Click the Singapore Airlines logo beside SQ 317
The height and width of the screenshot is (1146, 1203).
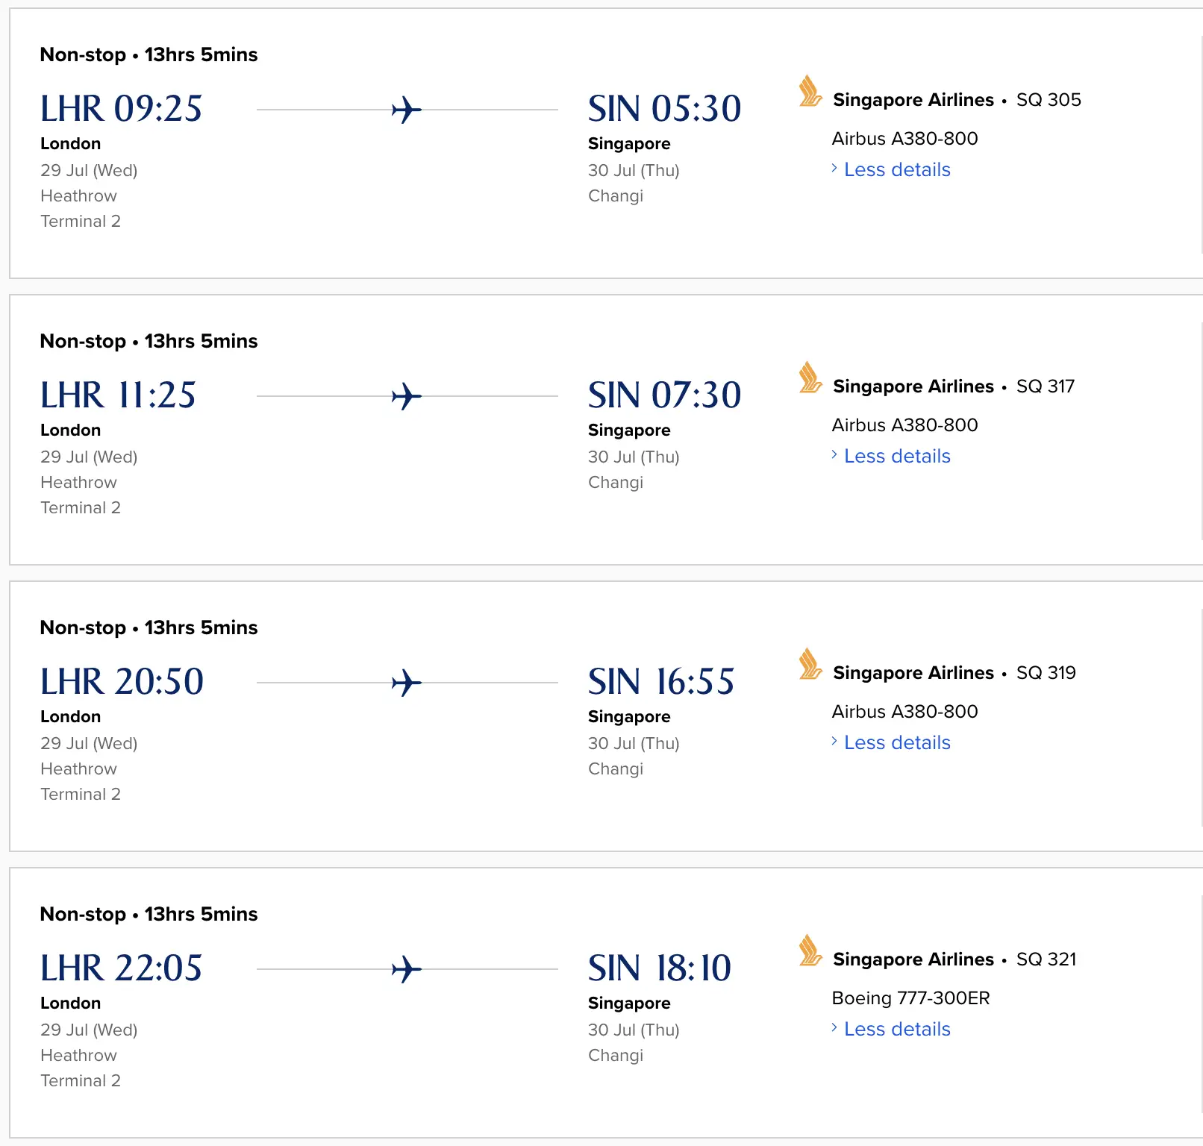tap(810, 378)
